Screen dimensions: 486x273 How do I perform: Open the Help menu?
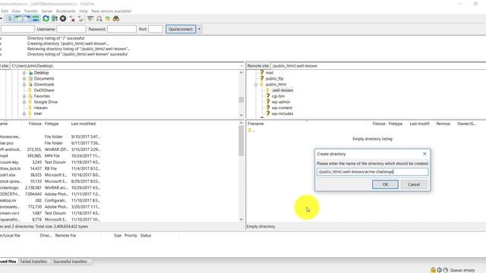[84, 11]
